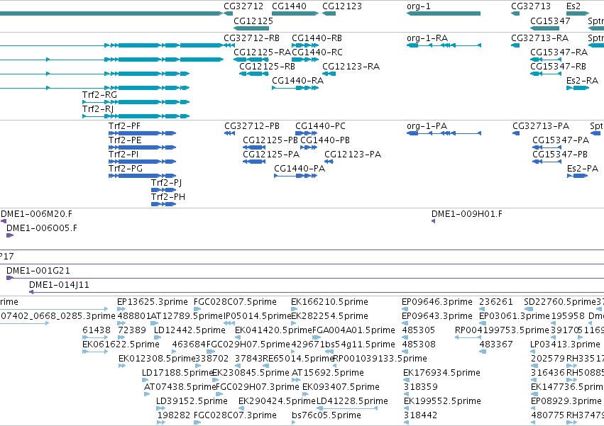Click the CG32712-PB protein label

pyautogui.click(x=252, y=126)
